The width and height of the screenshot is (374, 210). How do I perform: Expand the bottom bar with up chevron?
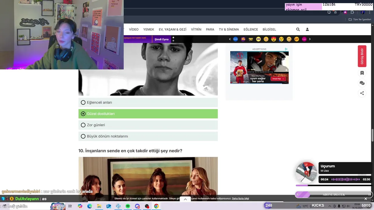click(x=185, y=199)
